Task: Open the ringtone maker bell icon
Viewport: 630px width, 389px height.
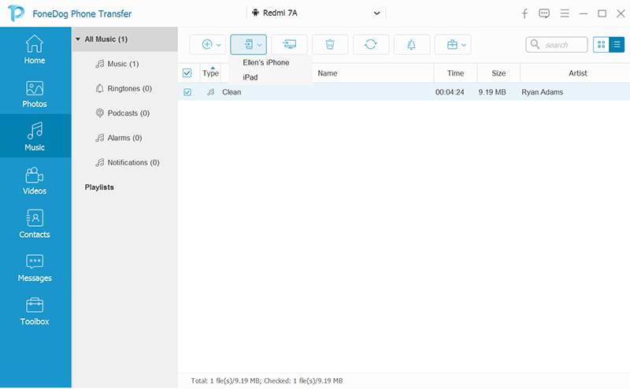Action: (x=411, y=44)
